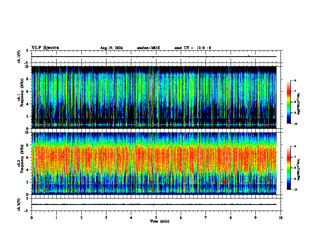The image size is (316, 244).
Task: Click time axis tick label '7'
Action: (x=206, y=218)
